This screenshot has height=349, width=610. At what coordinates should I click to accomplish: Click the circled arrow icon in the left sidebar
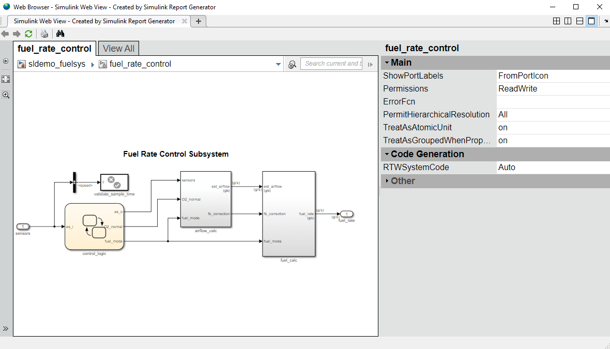point(6,61)
